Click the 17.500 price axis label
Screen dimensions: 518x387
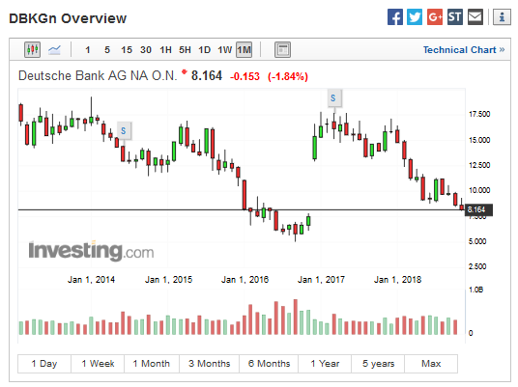click(479, 114)
